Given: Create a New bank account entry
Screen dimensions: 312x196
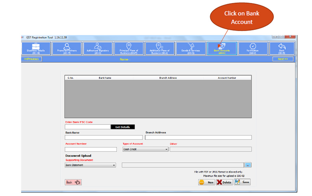Looking at the screenshot, I should tap(207, 182).
